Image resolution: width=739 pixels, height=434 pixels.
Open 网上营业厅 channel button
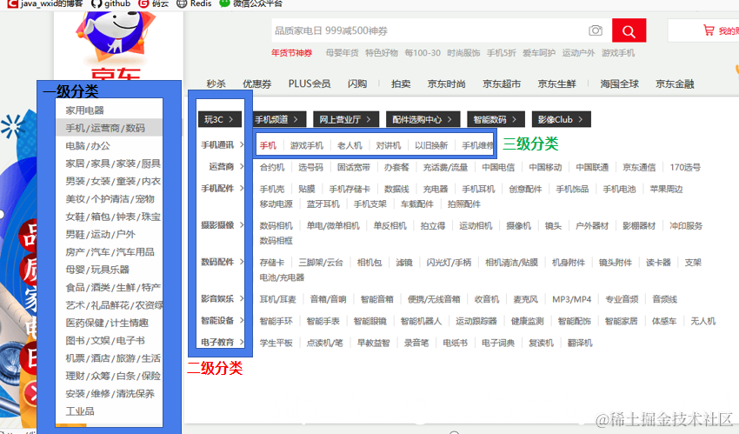pos(345,119)
